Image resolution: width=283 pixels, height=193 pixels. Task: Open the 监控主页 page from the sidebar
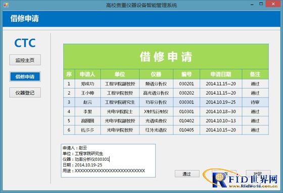click(x=25, y=60)
